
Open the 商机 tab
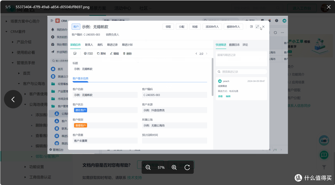100,45
